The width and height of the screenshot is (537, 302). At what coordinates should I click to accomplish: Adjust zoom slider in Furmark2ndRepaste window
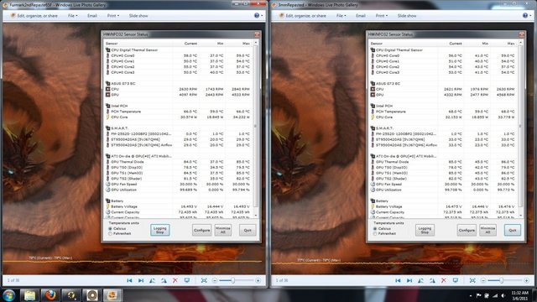point(233,280)
